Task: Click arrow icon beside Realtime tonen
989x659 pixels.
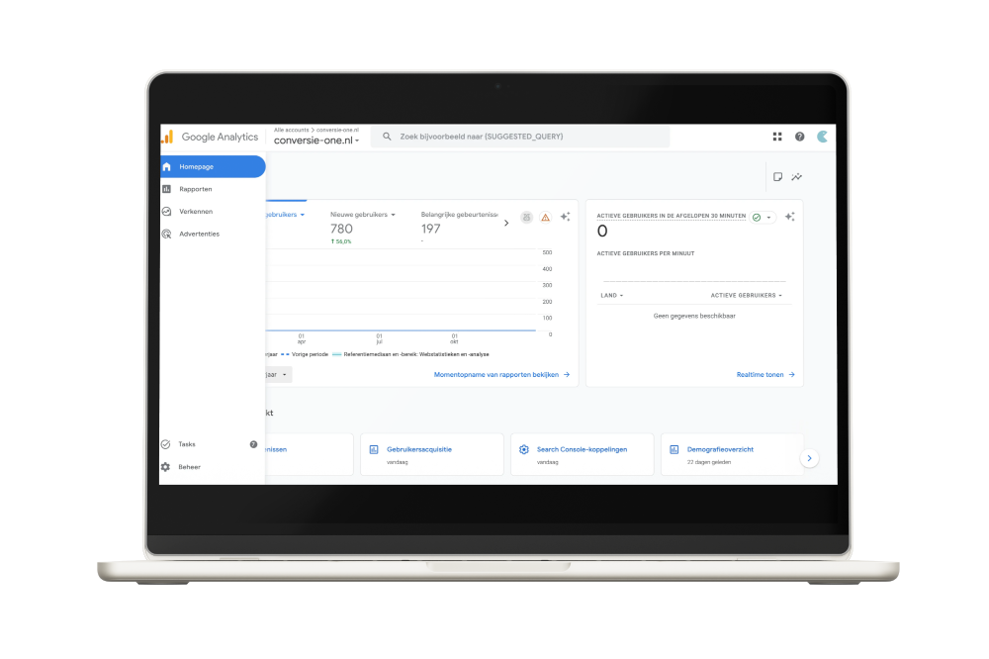Action: [x=791, y=374]
